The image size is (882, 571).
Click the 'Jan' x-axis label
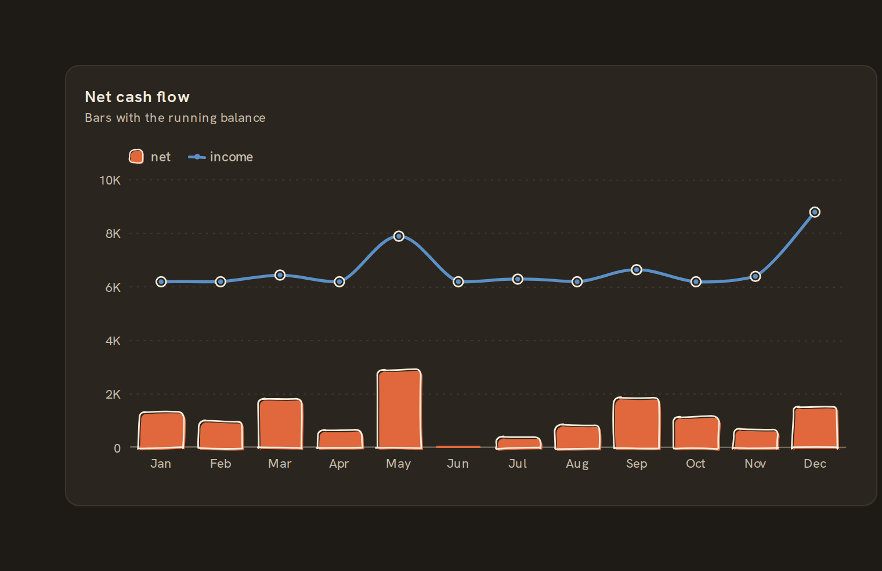[161, 464]
